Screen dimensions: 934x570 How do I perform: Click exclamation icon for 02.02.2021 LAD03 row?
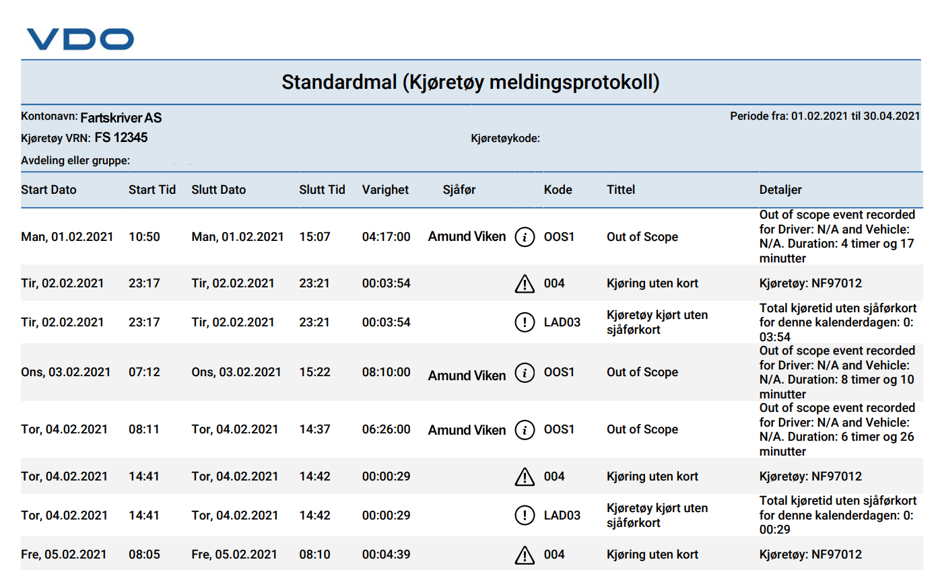click(x=525, y=322)
